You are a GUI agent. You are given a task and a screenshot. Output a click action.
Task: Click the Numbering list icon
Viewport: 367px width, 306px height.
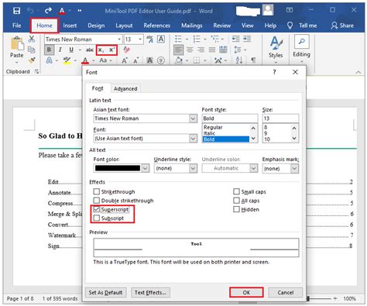coord(197,39)
